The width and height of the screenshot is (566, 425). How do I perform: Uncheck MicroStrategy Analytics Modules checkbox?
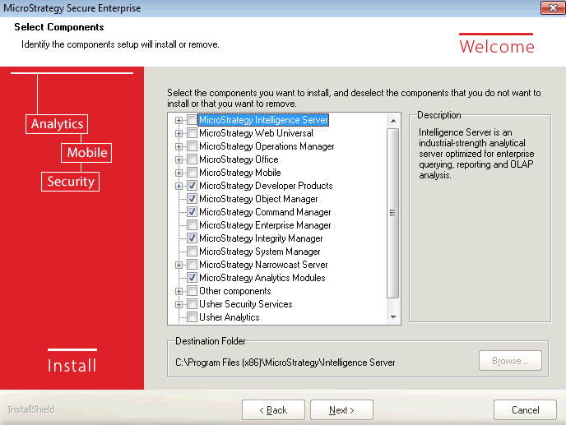192,278
